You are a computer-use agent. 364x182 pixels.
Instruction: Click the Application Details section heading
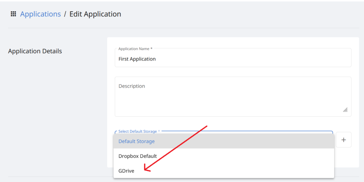[35, 51]
